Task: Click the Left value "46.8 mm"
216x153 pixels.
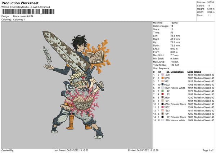Action: [175, 36]
